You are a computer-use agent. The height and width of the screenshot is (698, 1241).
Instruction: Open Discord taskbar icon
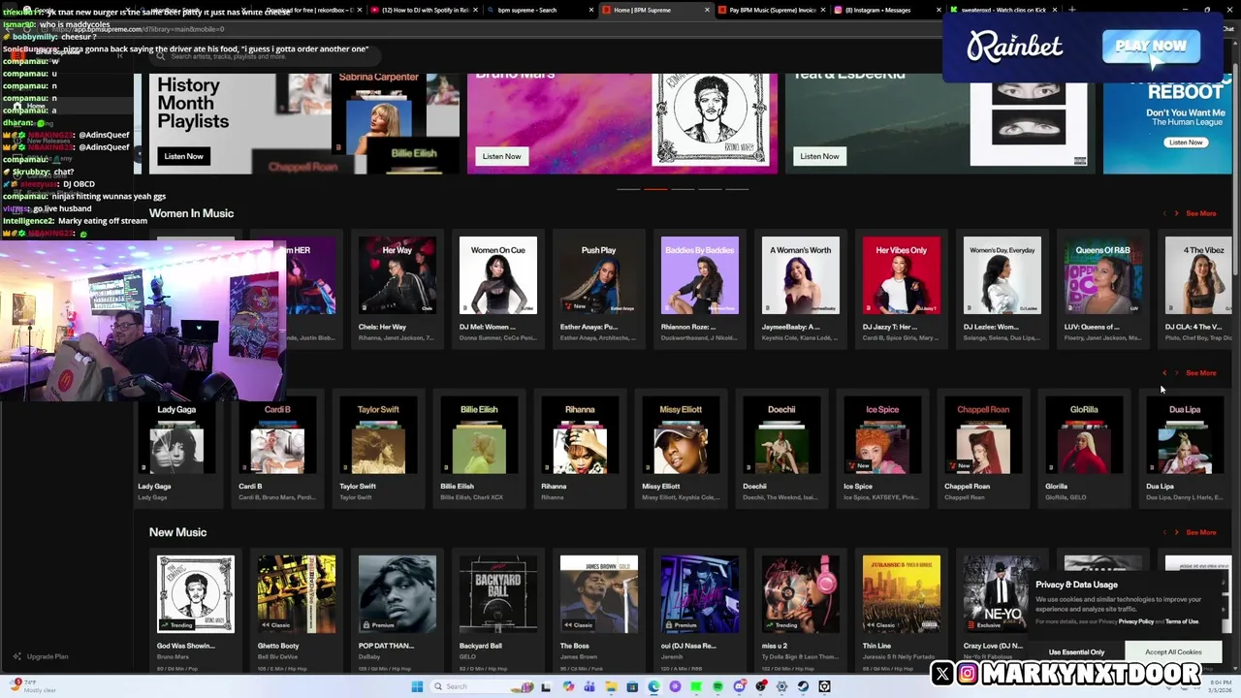pos(740,686)
